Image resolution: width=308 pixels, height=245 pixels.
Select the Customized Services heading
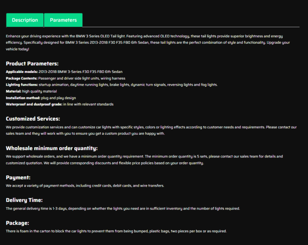point(33,119)
